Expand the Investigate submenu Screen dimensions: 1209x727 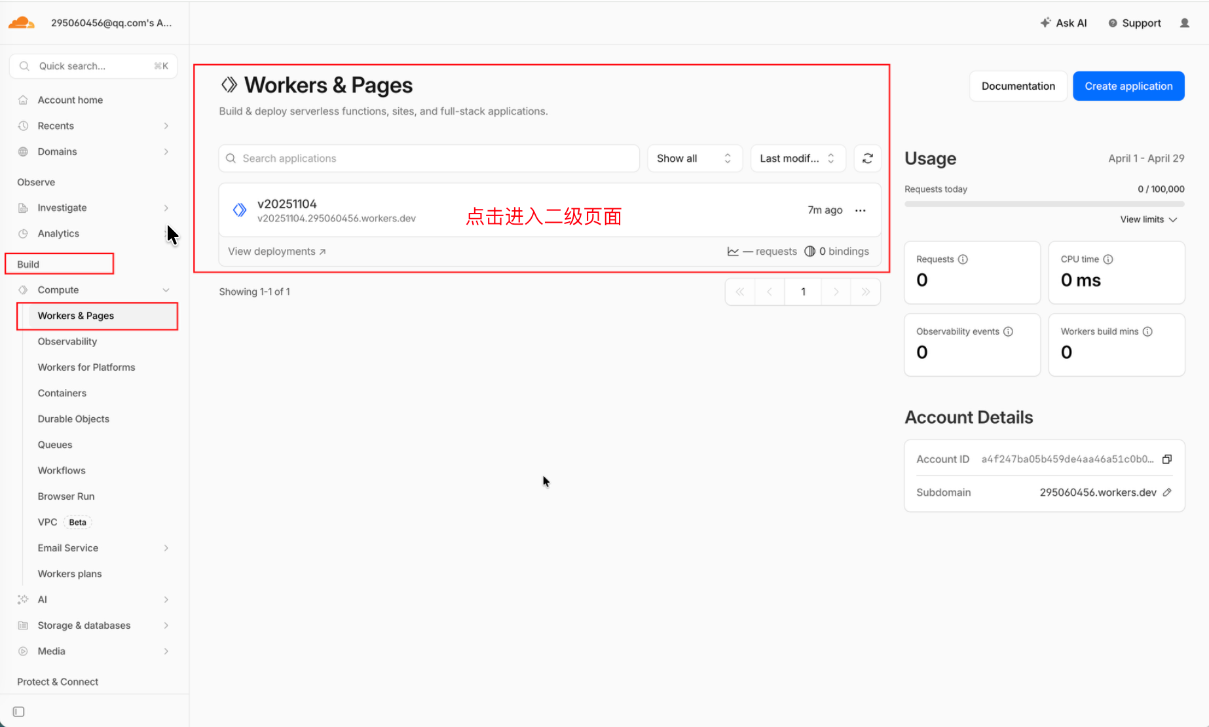click(166, 208)
